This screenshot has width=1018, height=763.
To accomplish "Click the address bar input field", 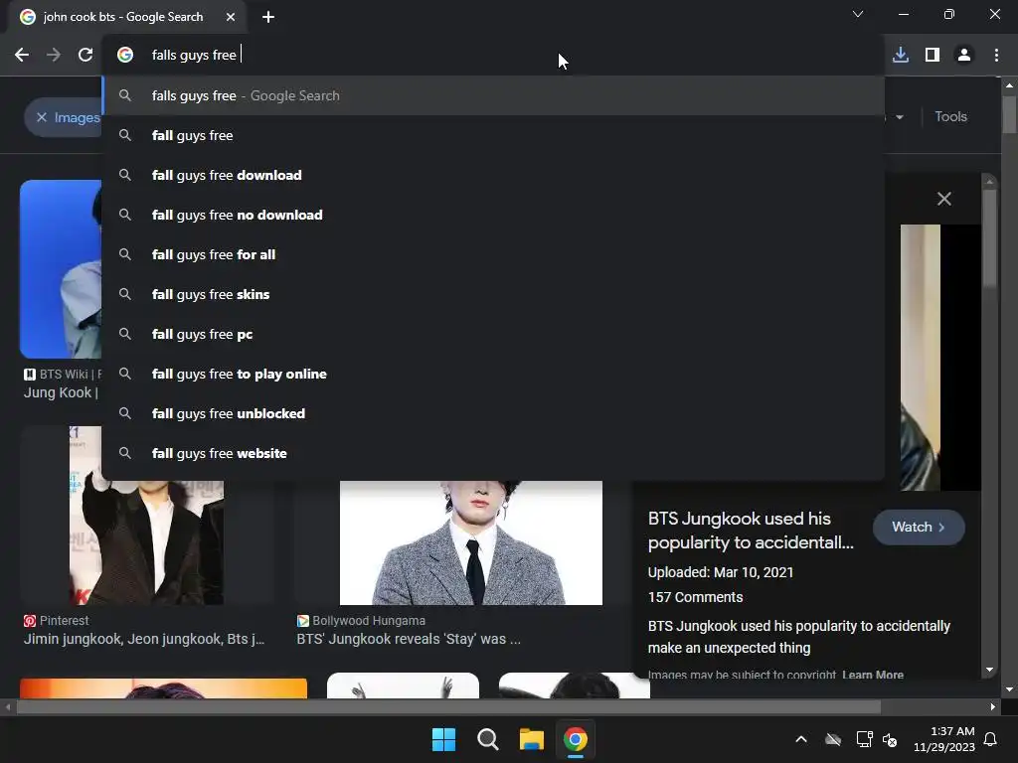I will 493,56.
